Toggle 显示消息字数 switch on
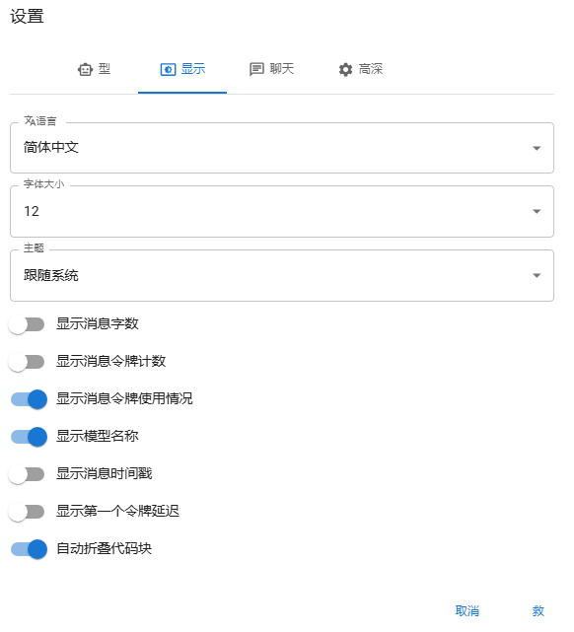 click(x=28, y=324)
